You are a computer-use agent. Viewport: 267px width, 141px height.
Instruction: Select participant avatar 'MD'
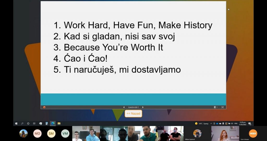point(38,133)
